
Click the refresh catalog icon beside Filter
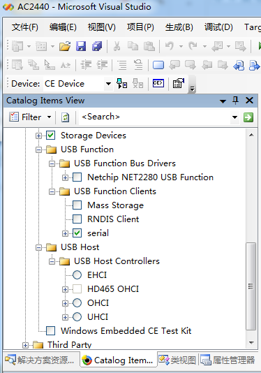pyautogui.click(x=65, y=117)
